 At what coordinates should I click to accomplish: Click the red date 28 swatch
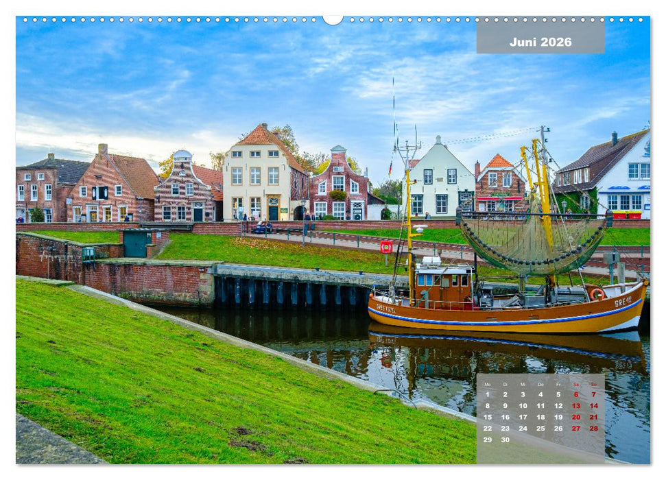pos(594,429)
